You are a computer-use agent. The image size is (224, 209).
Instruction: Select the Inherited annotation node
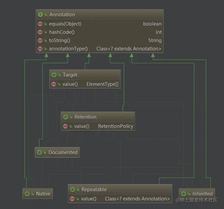click(197, 194)
